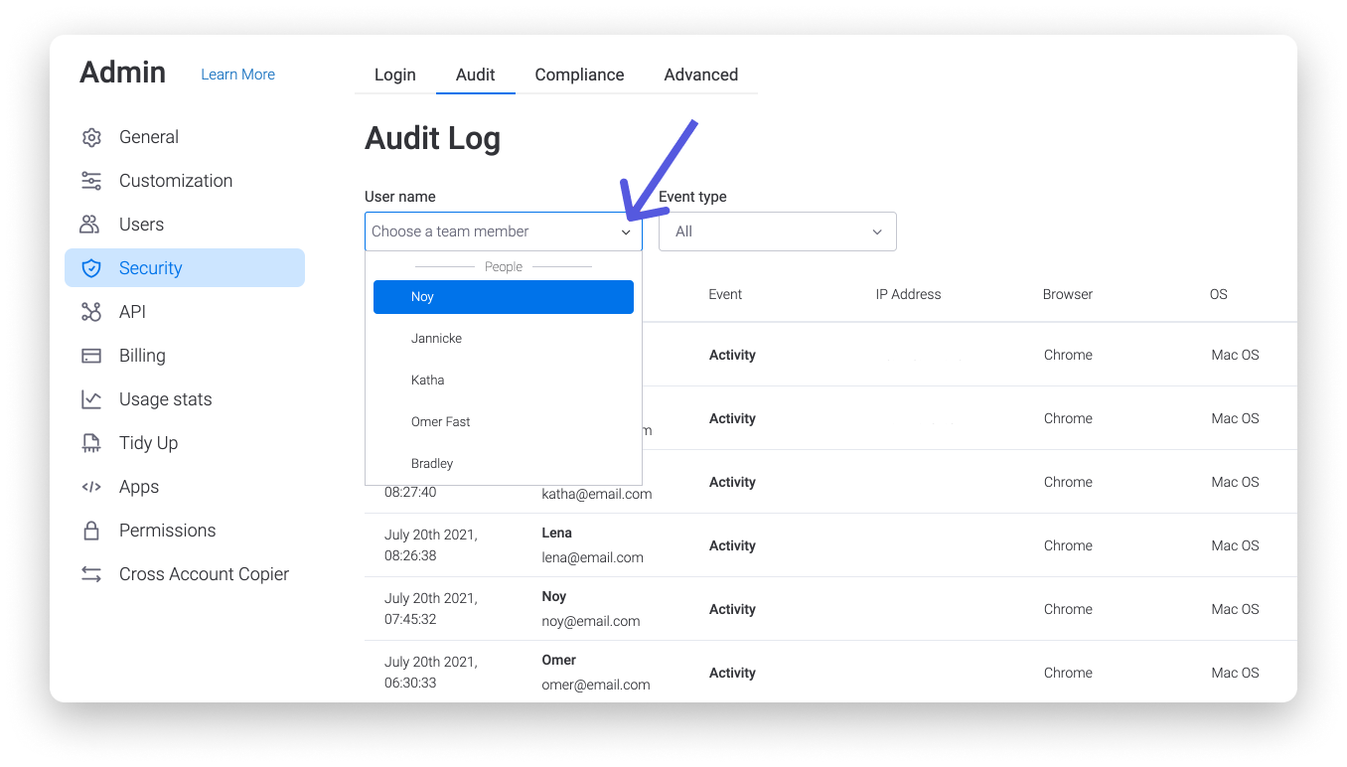Viewport: 1347px width, 767px height.
Task: Switch to the Advanced tab
Action: coord(701,75)
